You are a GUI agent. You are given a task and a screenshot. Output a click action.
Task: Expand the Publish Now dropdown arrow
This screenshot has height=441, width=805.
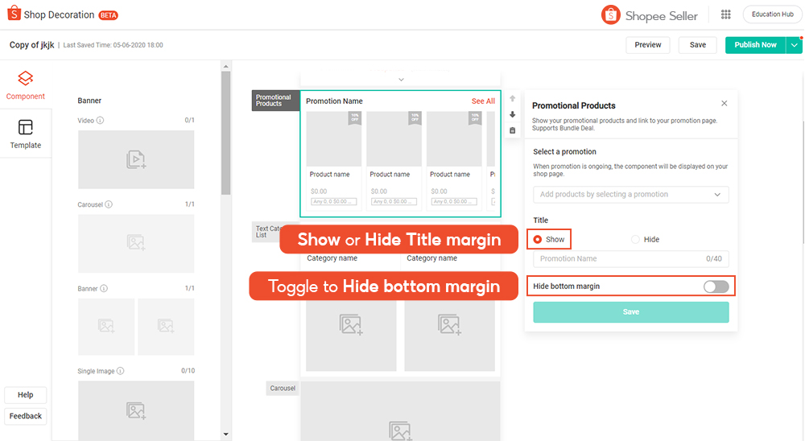[795, 45]
